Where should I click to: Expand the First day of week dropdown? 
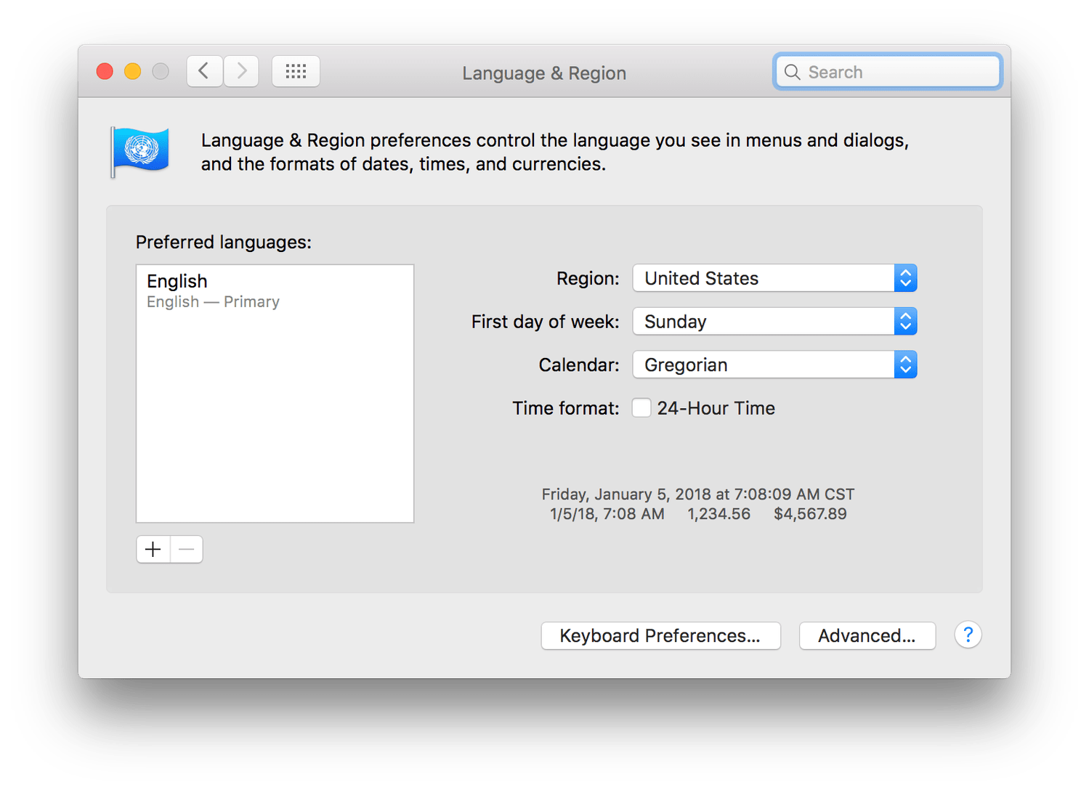(x=774, y=322)
